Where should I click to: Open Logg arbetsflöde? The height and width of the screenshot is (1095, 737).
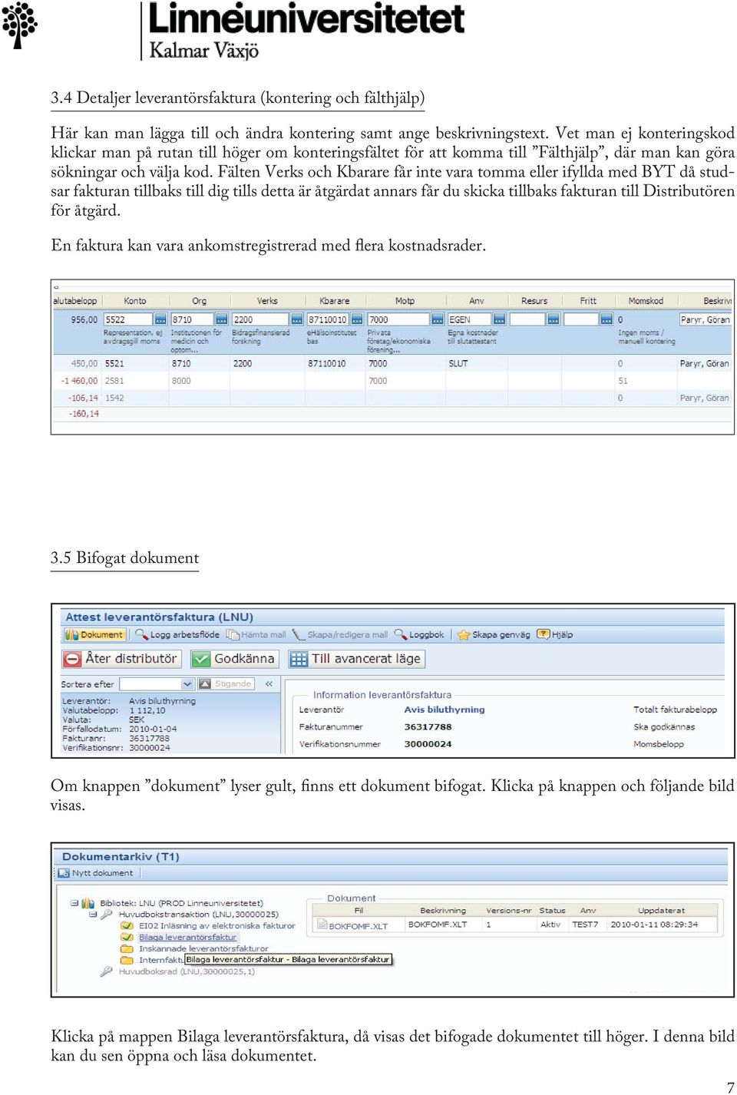[177, 634]
